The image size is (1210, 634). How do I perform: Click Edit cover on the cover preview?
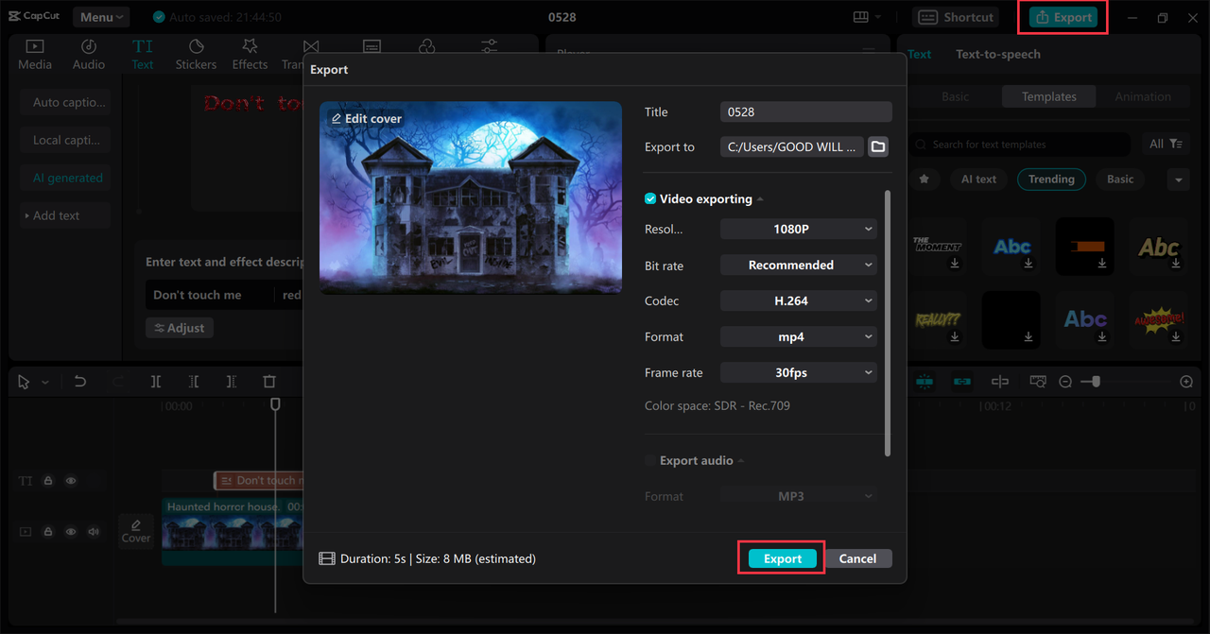point(367,118)
